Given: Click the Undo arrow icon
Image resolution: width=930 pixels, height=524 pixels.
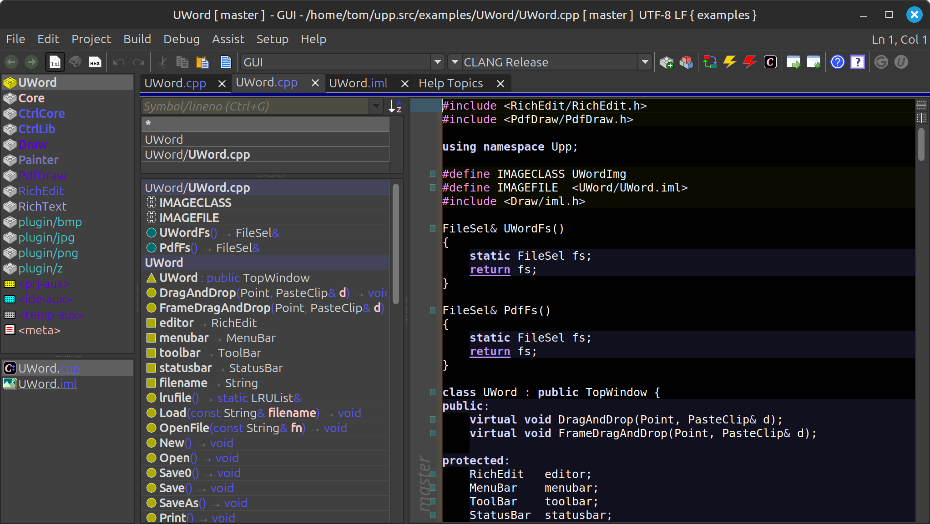Looking at the screenshot, I should (x=119, y=62).
